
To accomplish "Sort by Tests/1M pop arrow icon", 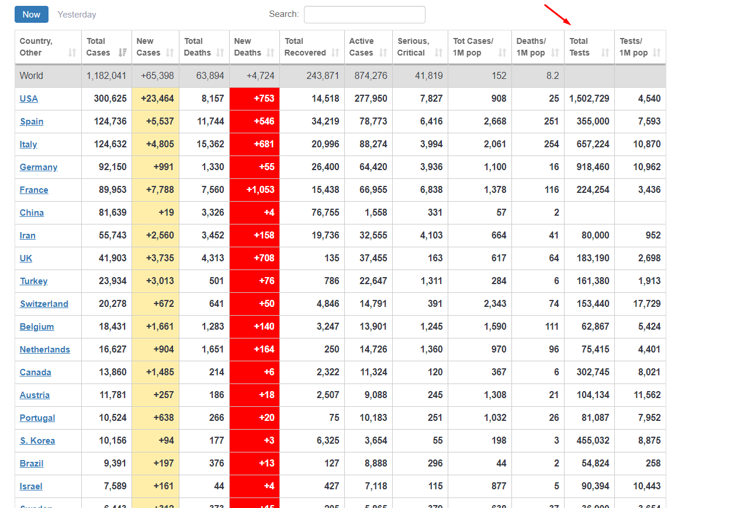I will click(657, 53).
